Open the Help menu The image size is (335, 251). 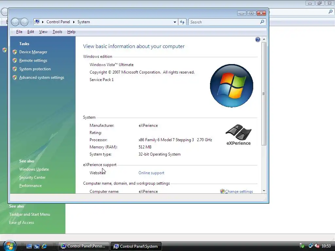point(71,32)
